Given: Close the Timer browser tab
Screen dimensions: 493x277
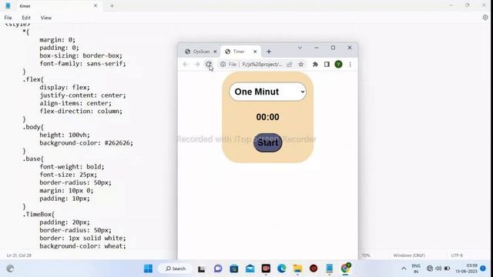Looking at the screenshot, I should (x=255, y=52).
